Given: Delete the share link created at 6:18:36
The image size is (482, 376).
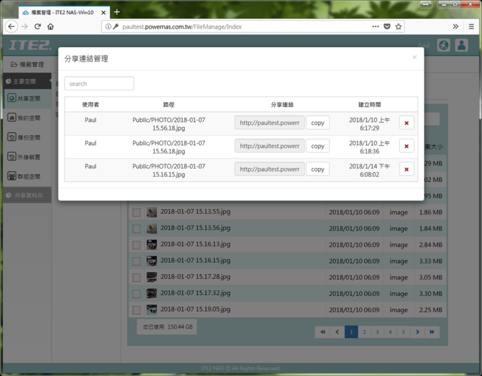Looking at the screenshot, I should click(407, 146).
